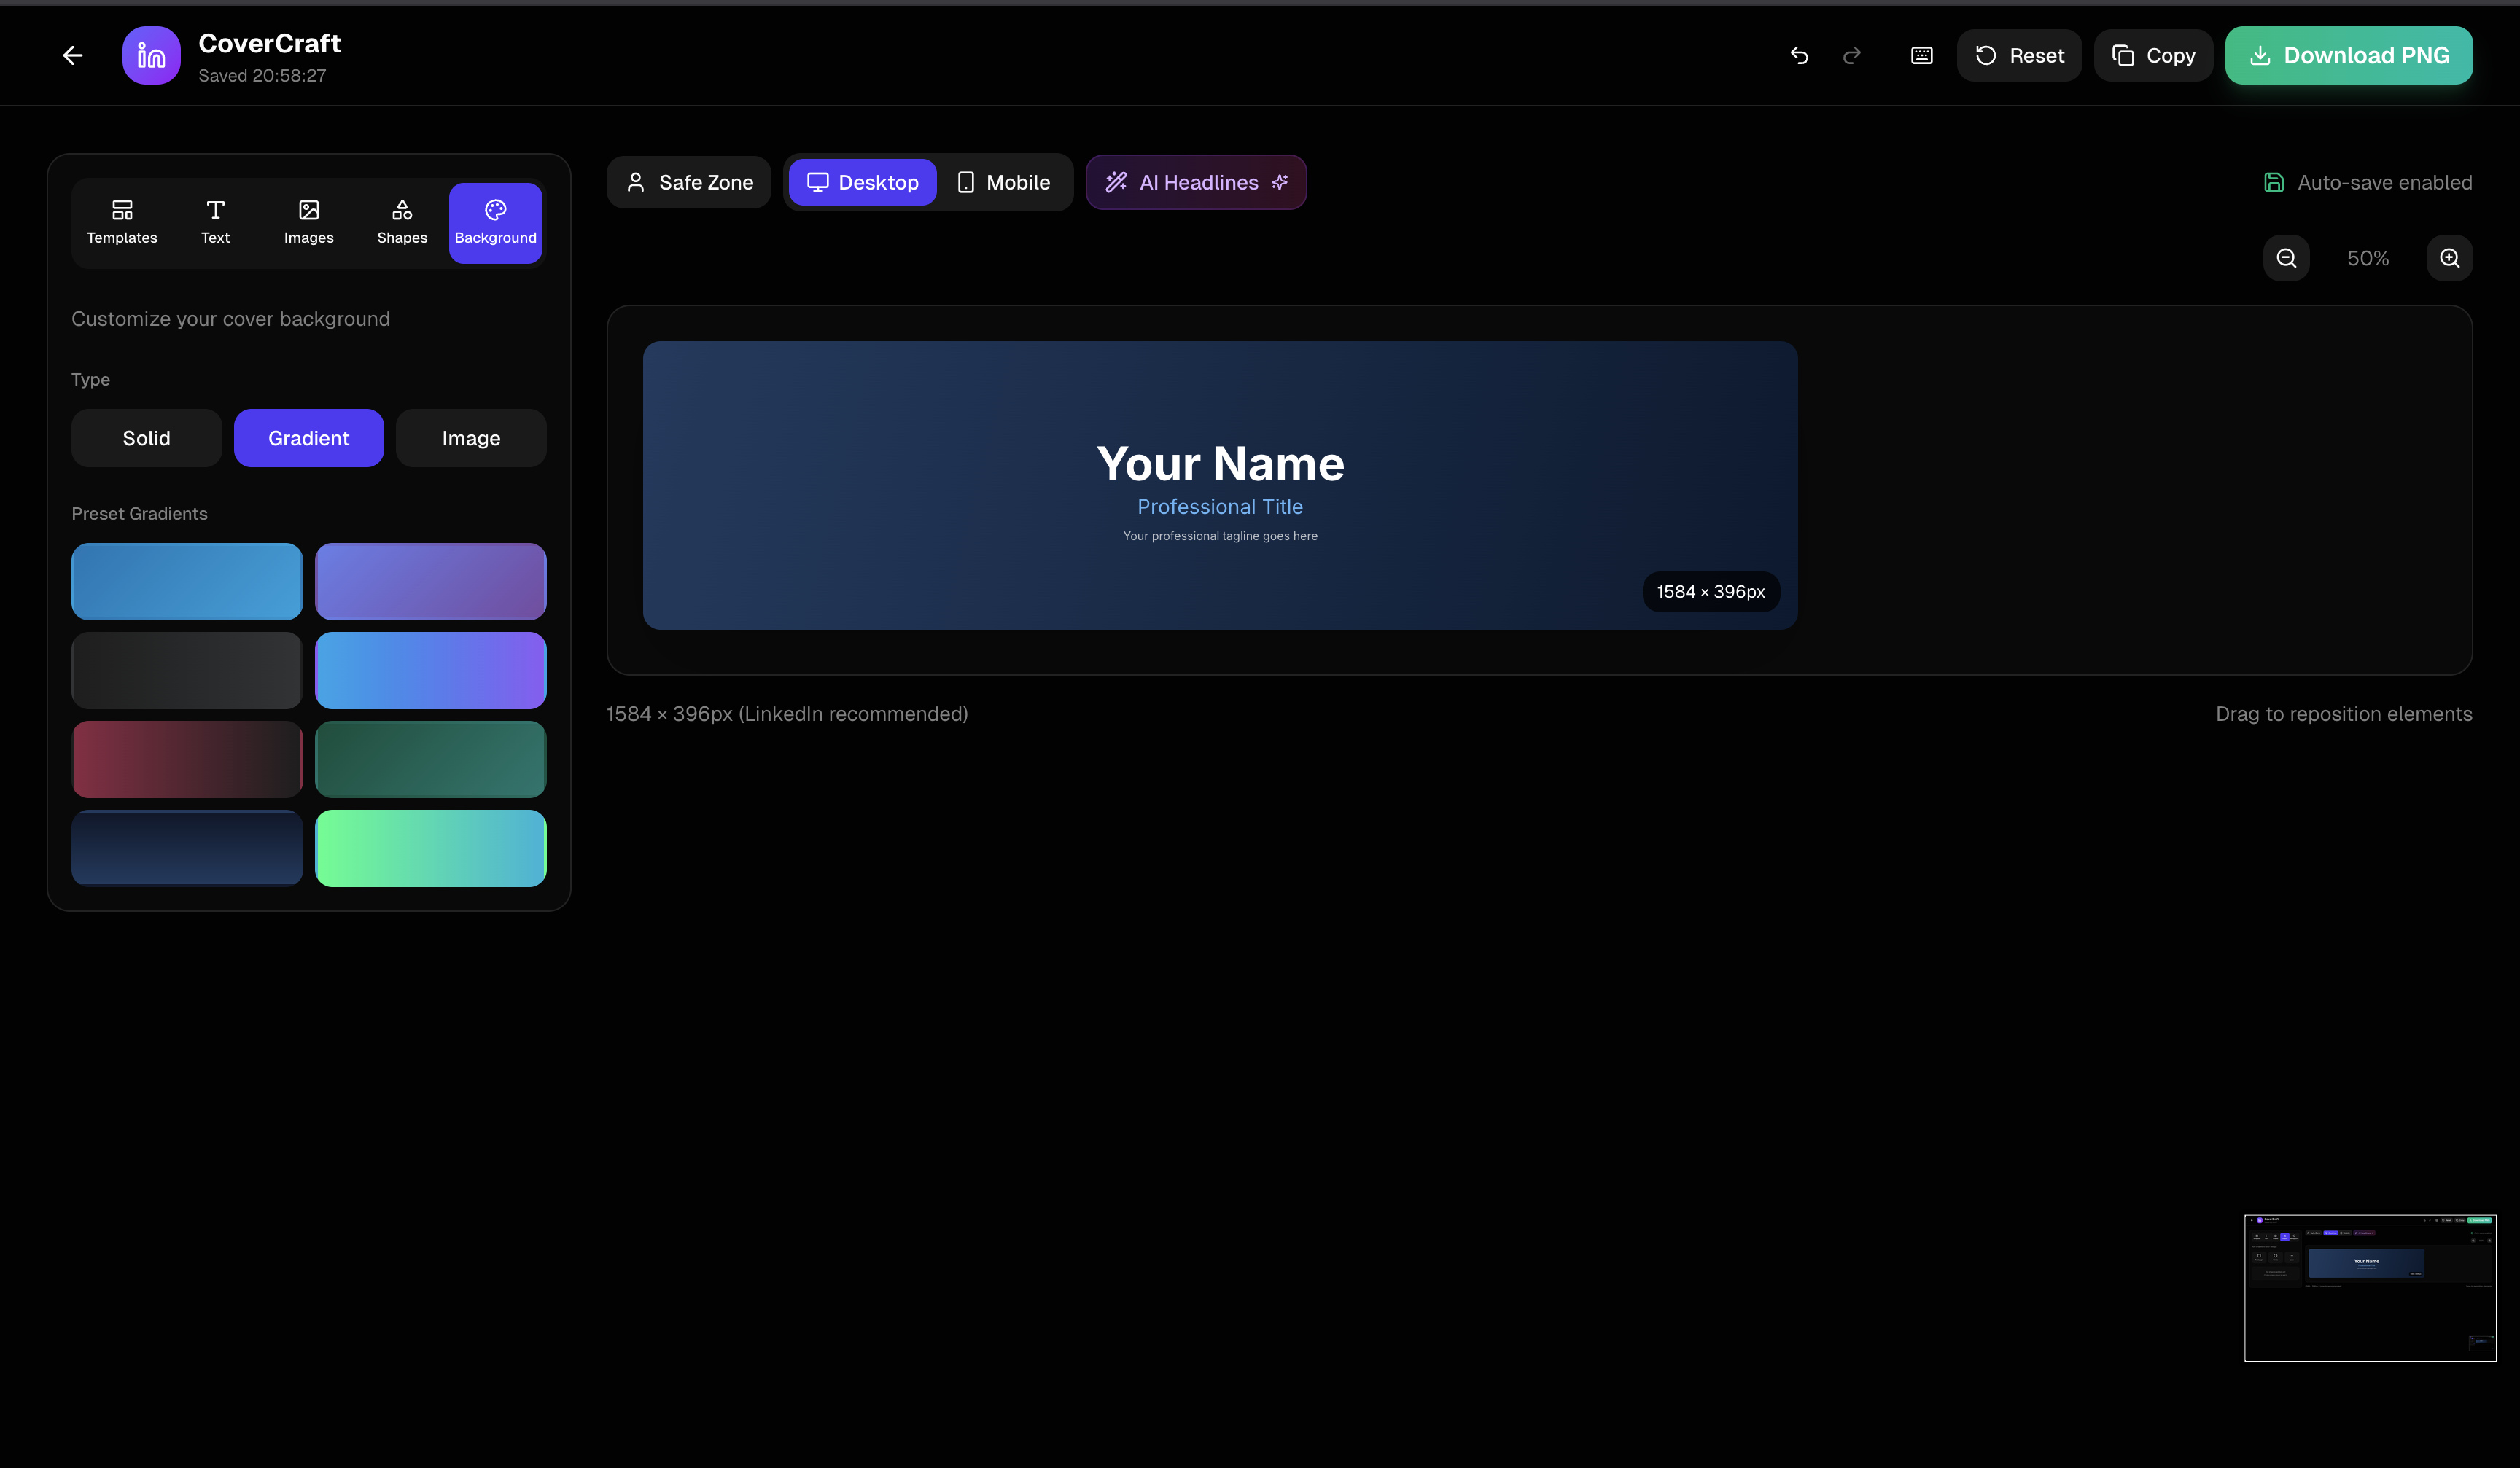Select the Text tool panel
This screenshot has width=2520, height=1468.
(x=215, y=222)
